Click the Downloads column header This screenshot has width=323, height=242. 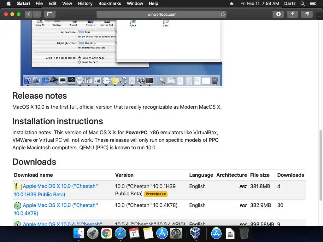[291, 175]
